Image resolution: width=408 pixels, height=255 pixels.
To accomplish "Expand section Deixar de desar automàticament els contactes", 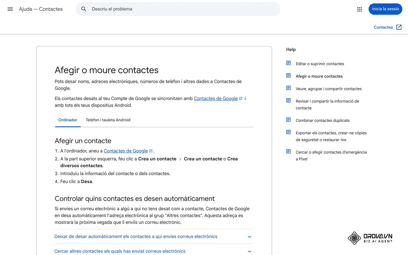I will [154, 237].
